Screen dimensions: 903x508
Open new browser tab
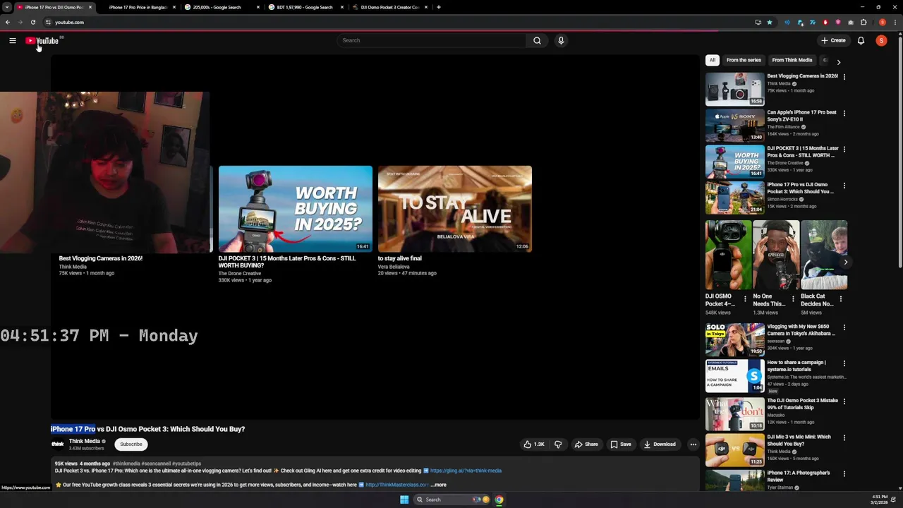tap(439, 7)
